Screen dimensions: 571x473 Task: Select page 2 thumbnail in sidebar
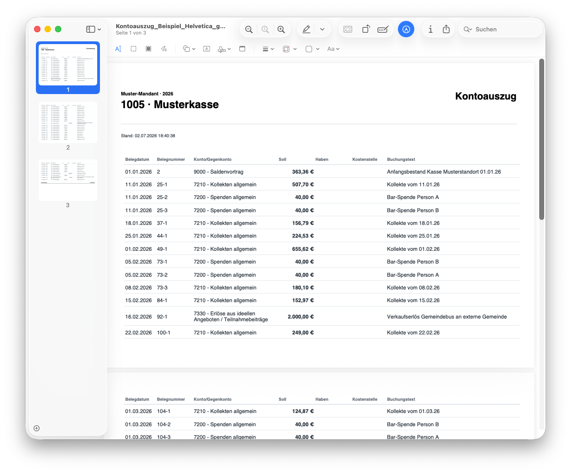pos(68,123)
